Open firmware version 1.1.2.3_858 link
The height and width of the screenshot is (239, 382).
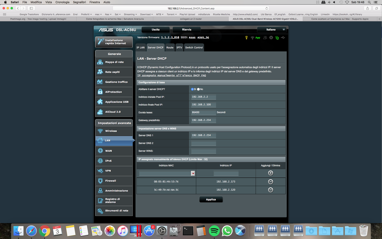tap(170, 38)
